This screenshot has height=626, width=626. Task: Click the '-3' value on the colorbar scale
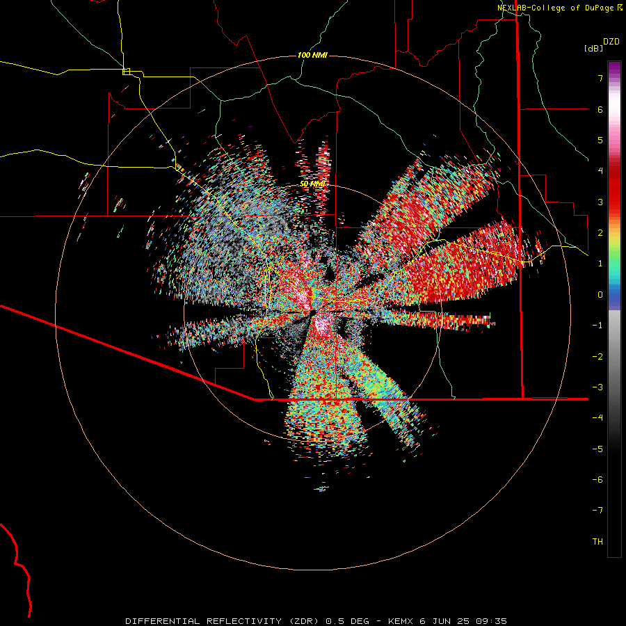pos(597,387)
